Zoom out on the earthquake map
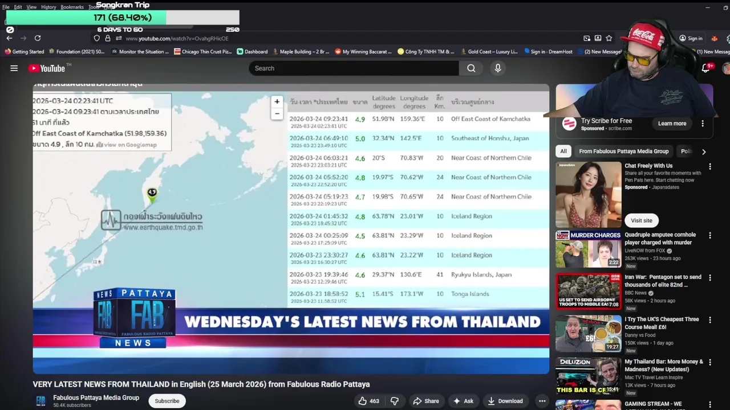This screenshot has width=730, height=410. [x=277, y=113]
